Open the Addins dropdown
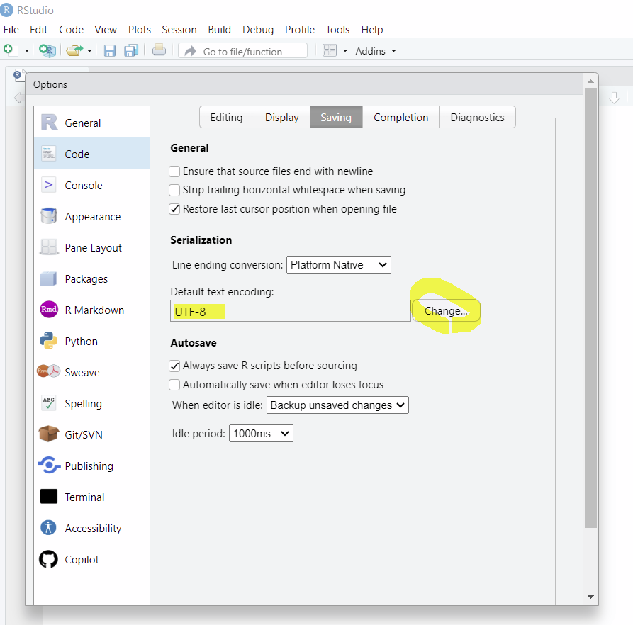This screenshot has width=633, height=625. pos(376,51)
